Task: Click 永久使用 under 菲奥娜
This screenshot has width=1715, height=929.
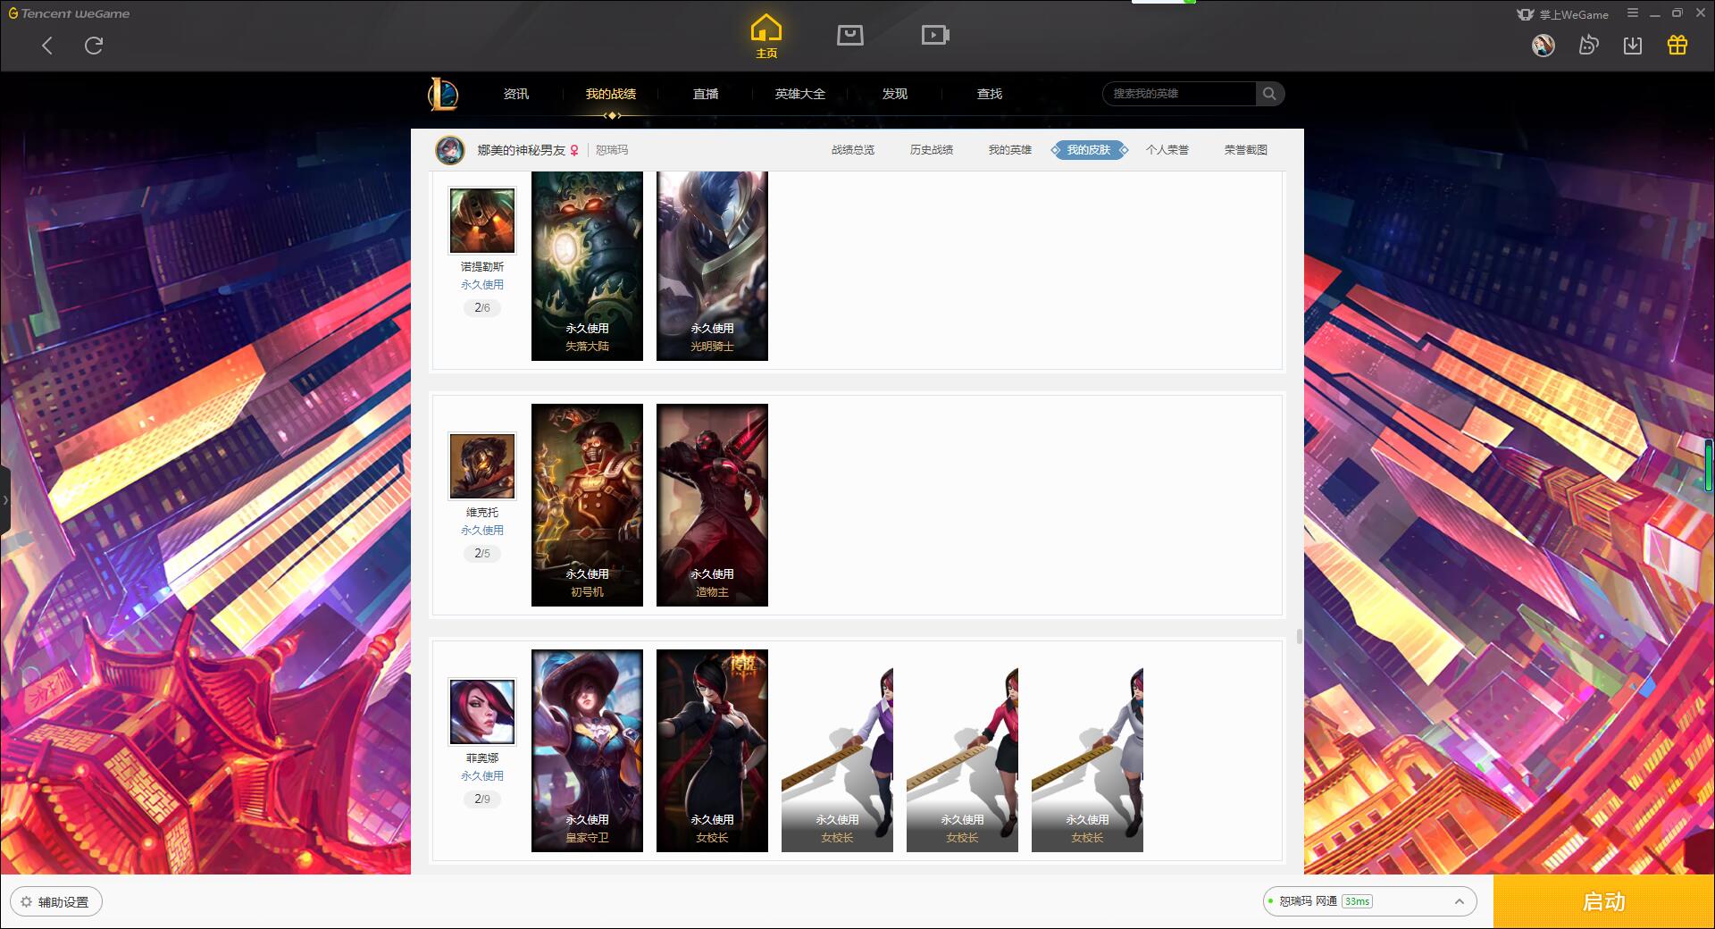Action: 482,776
